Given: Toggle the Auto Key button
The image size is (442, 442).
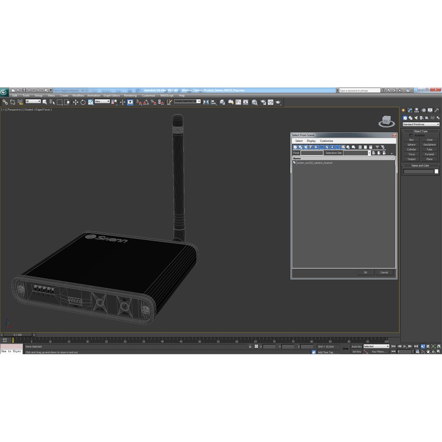Looking at the screenshot, I should [x=356, y=347].
